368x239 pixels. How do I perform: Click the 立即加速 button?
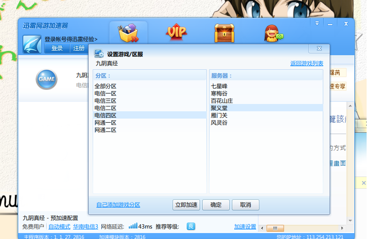click(x=186, y=205)
